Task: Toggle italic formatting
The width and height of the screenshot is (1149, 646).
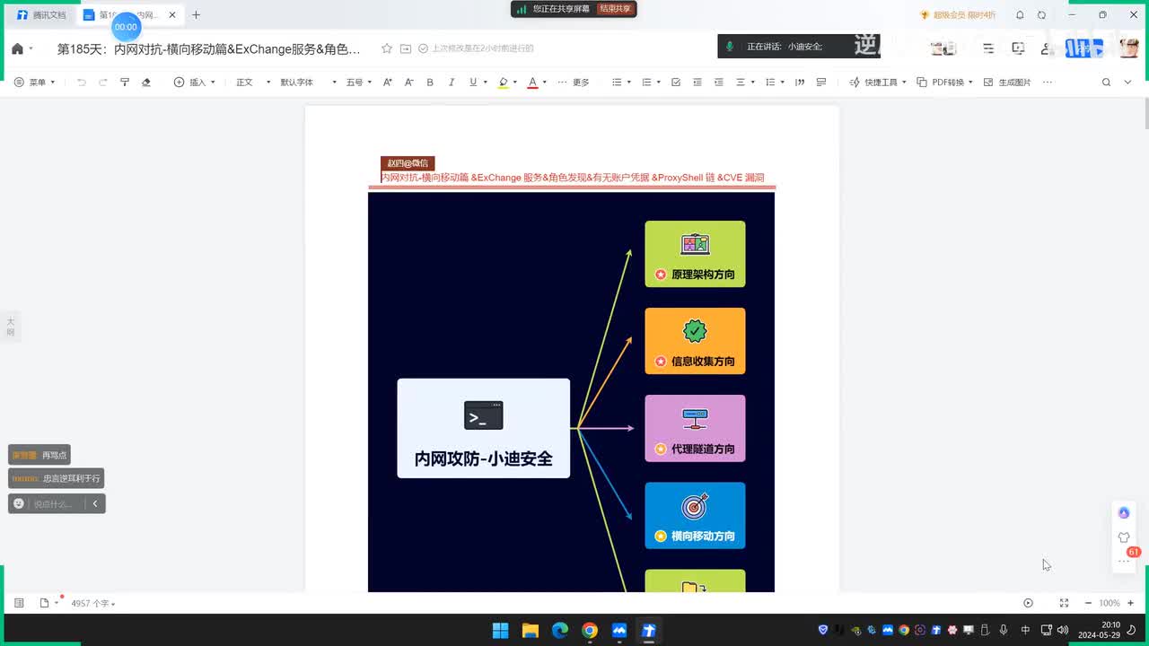Action: (452, 82)
